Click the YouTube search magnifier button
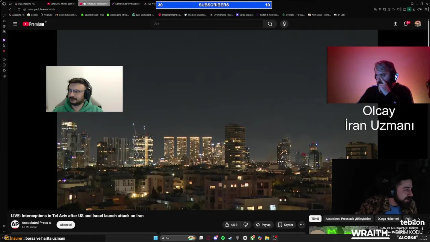Screen dimensions: 430x242 pos(270,24)
